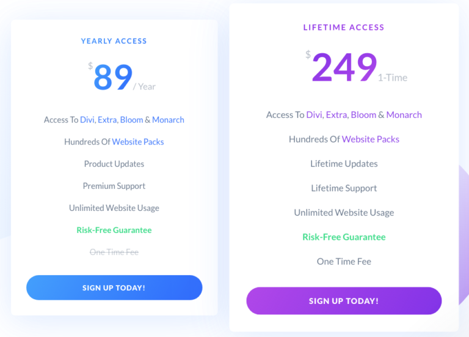Click Risk-Free Guarantee in the lifetime plan
This screenshot has width=469, height=337.
coord(344,237)
